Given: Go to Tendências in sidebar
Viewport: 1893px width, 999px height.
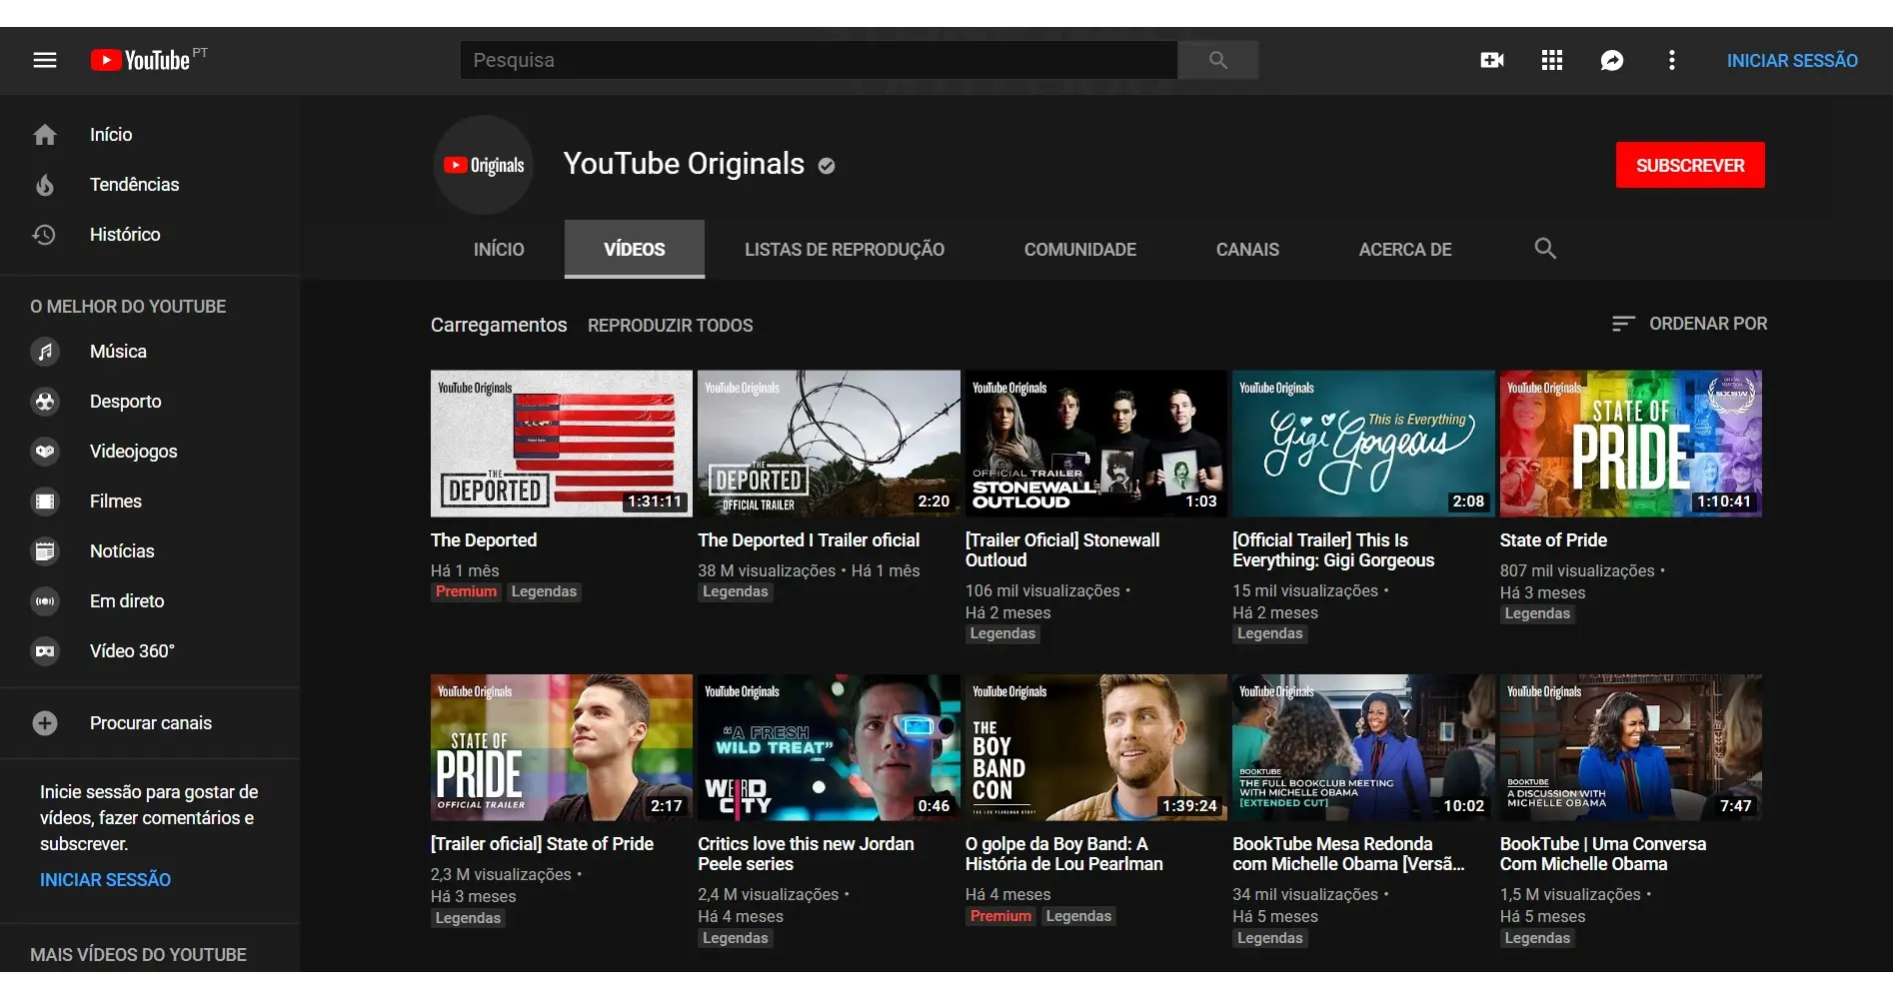Looking at the screenshot, I should pyautogui.click(x=134, y=185).
